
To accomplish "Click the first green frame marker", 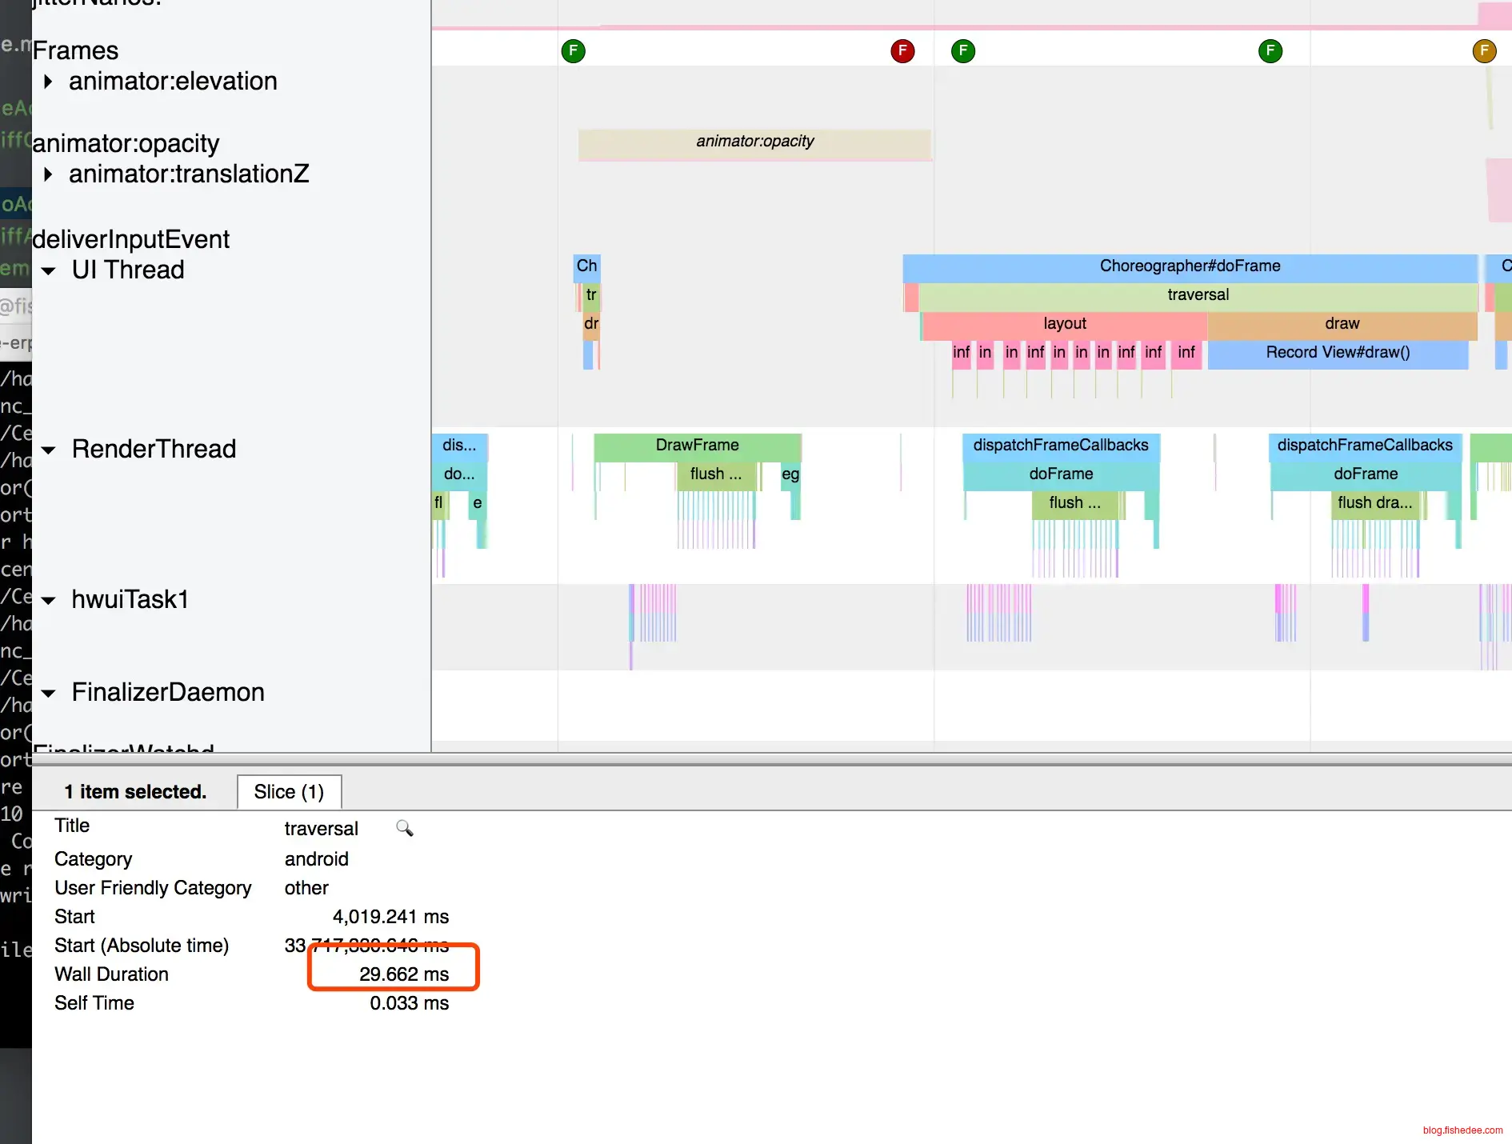I will point(573,51).
